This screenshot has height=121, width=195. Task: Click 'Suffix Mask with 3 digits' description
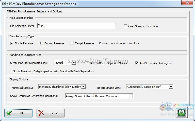point(53,71)
